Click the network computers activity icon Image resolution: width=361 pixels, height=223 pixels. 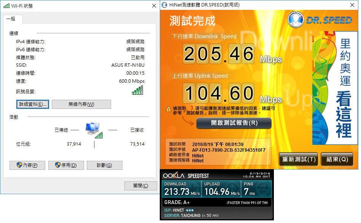pyautogui.click(x=94, y=130)
